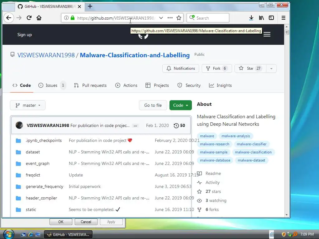The width and height of the screenshot is (319, 239).
Task: Open the generate_frequency folder
Action: pyautogui.click(x=45, y=187)
